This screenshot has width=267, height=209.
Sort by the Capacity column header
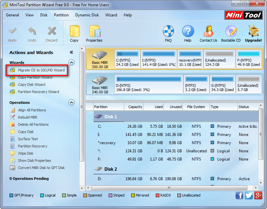coord(134,107)
